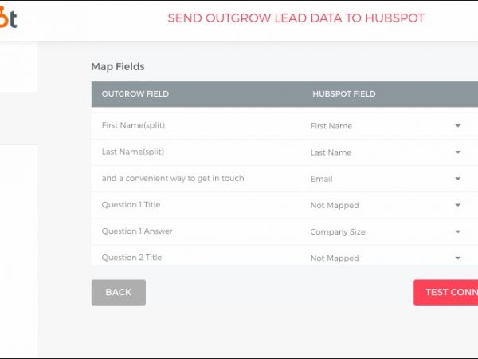478x359 pixels.
Task: Click the OUTGROW FIELD column header
Action: click(x=135, y=94)
